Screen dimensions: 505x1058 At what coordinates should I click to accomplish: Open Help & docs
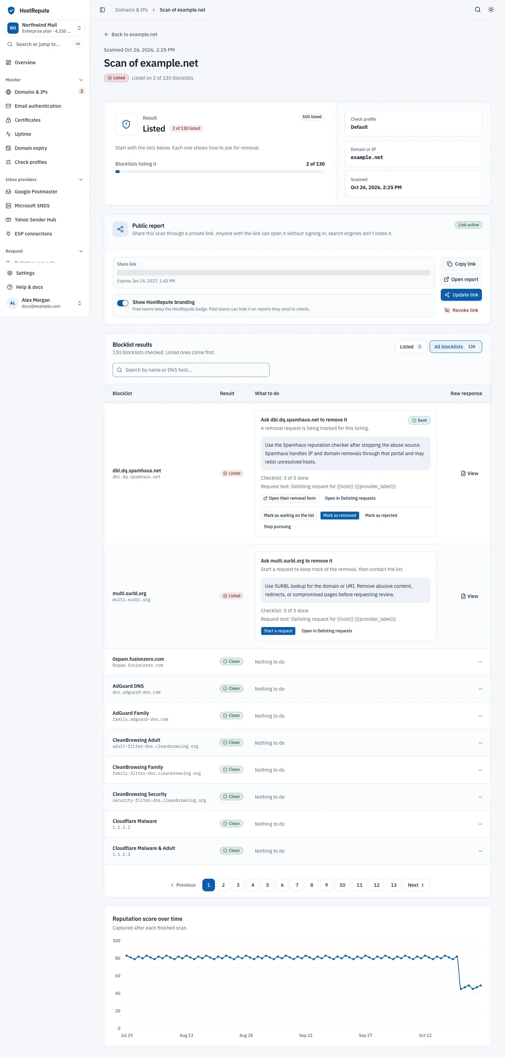[45, 287]
